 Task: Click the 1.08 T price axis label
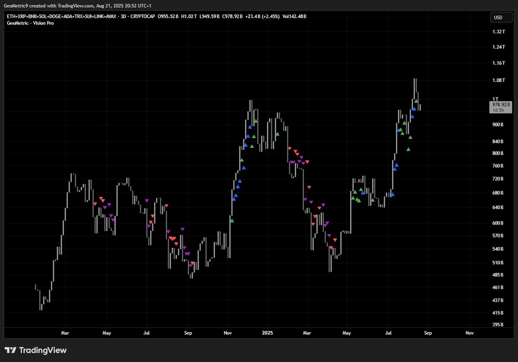pyautogui.click(x=499, y=80)
